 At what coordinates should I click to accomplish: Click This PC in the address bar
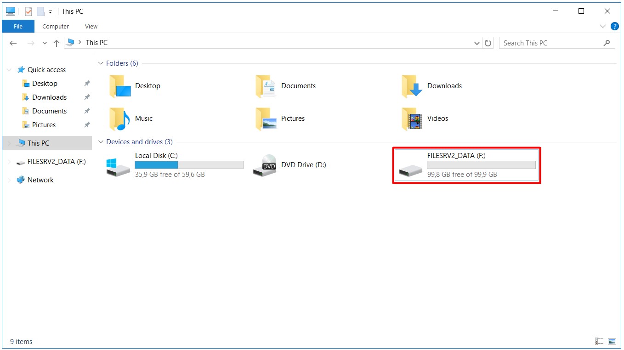point(96,42)
